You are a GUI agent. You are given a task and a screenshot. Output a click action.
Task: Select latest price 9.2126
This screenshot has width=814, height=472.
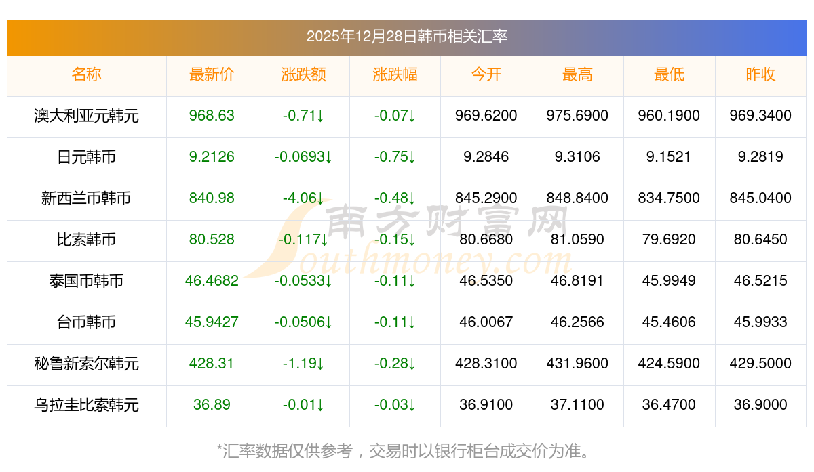point(212,157)
